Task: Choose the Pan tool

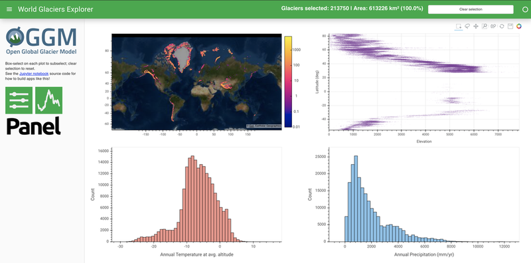Action: [x=476, y=26]
